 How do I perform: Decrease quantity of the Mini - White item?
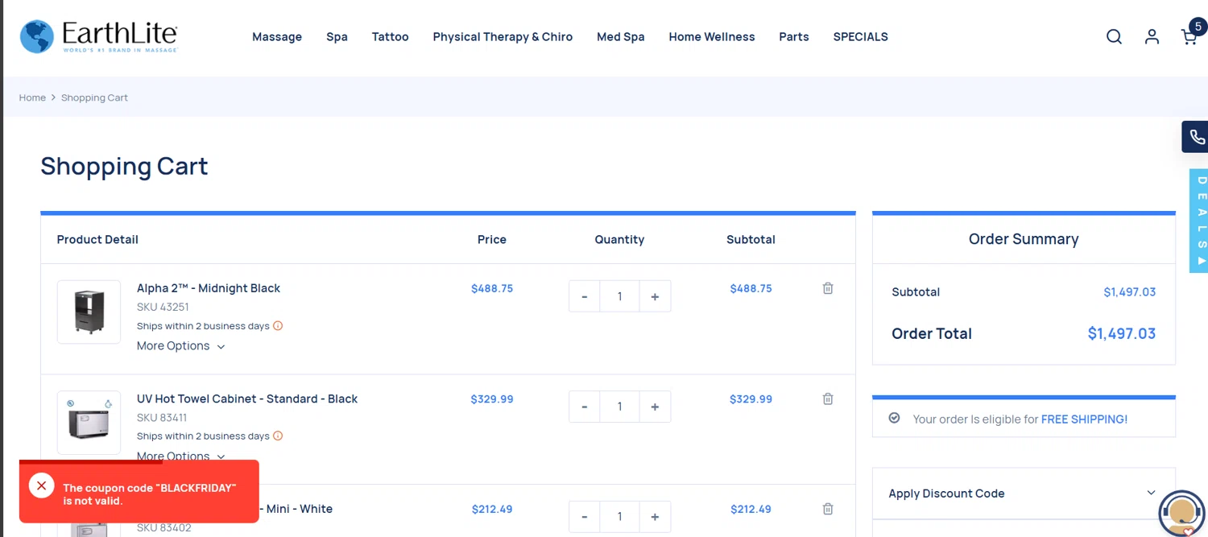click(x=585, y=517)
